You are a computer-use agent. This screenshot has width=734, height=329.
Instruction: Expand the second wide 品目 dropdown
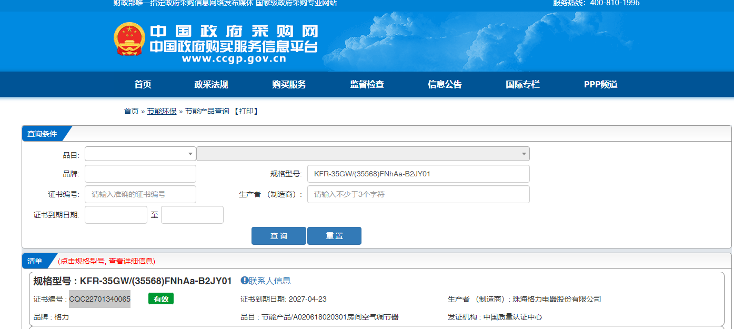(363, 154)
